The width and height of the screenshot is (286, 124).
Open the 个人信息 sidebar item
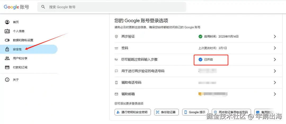coord(29,31)
